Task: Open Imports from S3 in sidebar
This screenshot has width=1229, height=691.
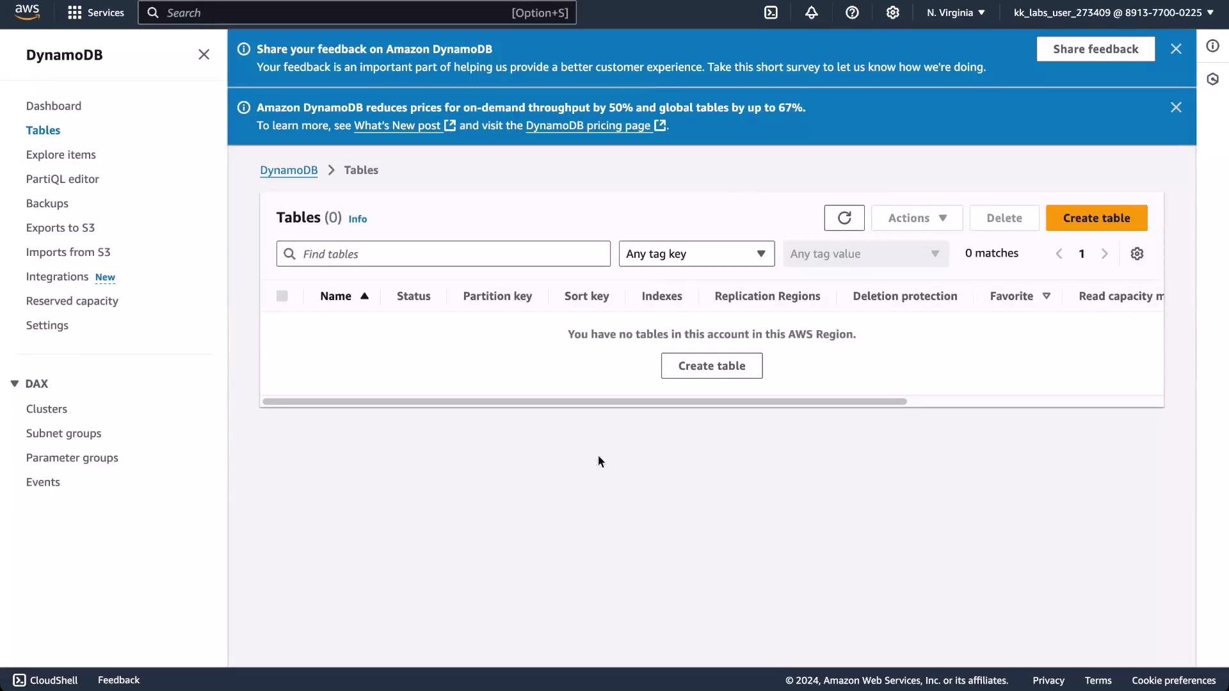Action: coord(68,252)
